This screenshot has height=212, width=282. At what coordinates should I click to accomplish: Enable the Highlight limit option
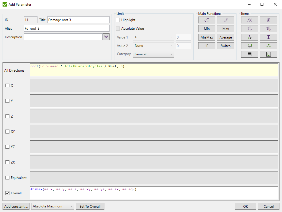point(118,20)
